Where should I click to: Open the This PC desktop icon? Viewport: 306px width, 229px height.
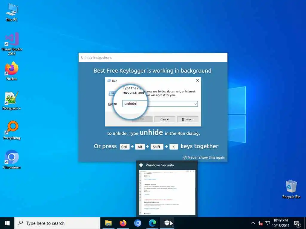click(x=12, y=12)
